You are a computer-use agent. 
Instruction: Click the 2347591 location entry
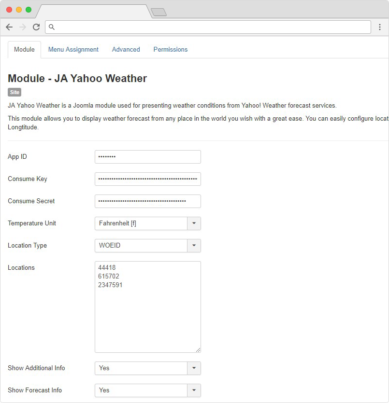point(110,285)
